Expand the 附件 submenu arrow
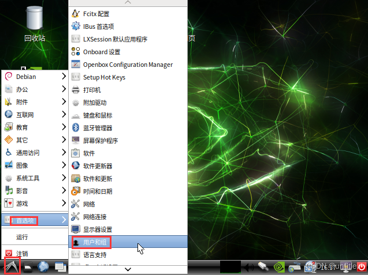This screenshot has width=368, height=275. 64,101
